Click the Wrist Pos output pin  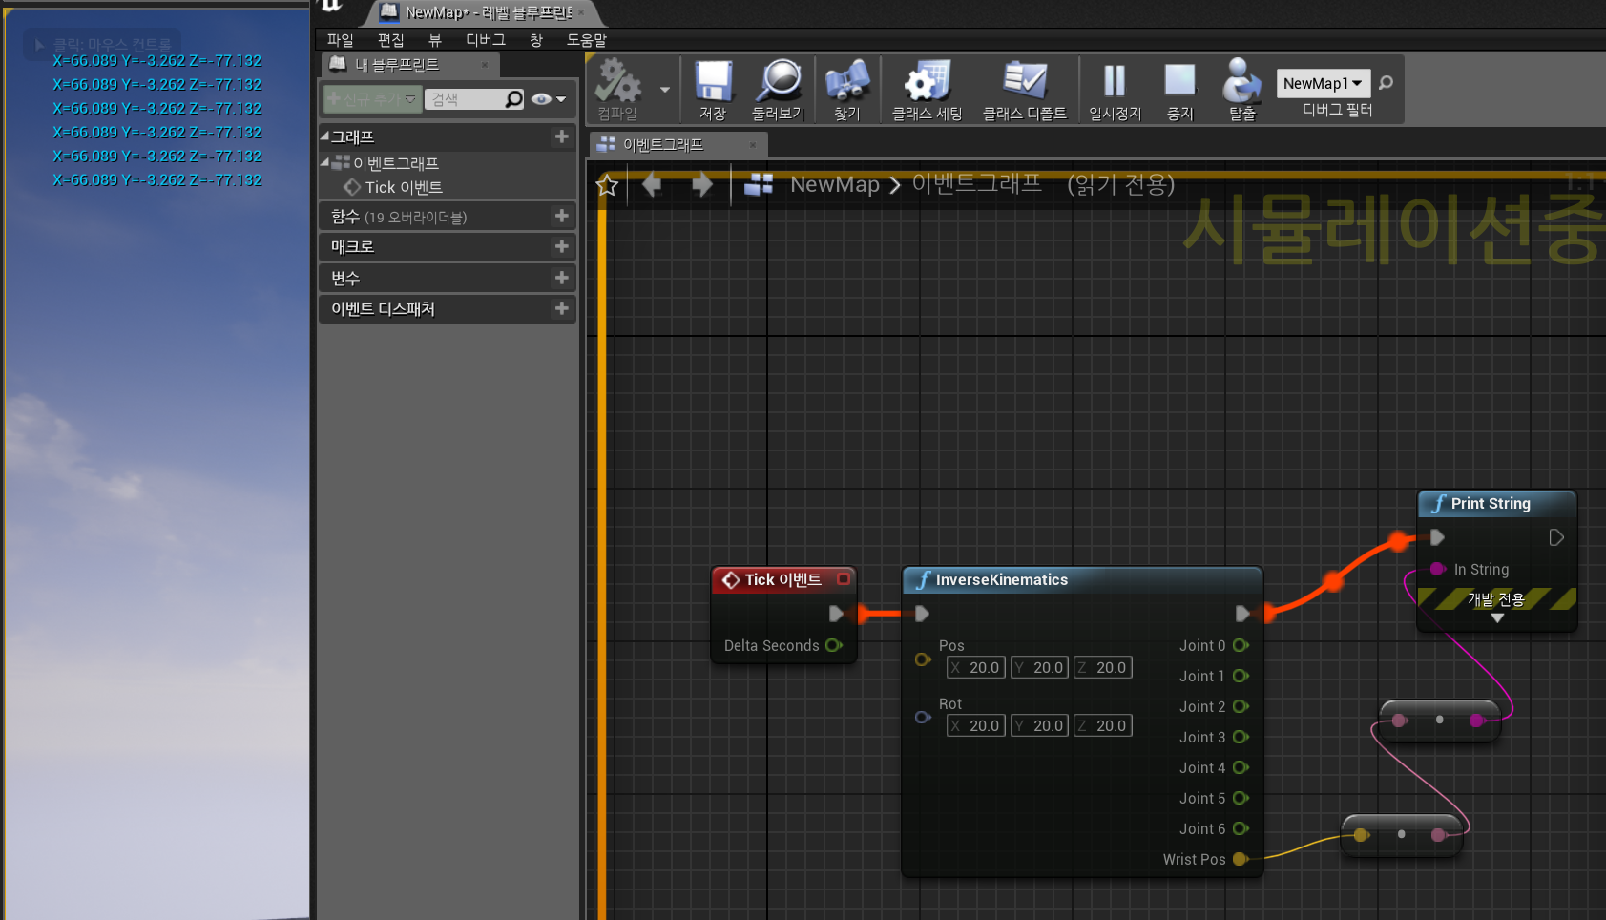coord(1241,859)
